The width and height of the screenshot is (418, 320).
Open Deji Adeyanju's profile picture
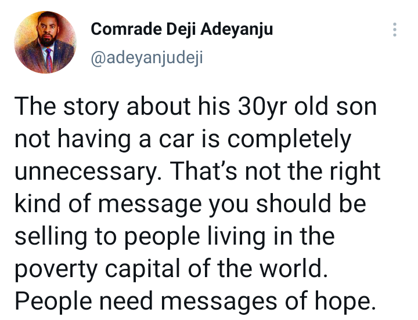45,42
